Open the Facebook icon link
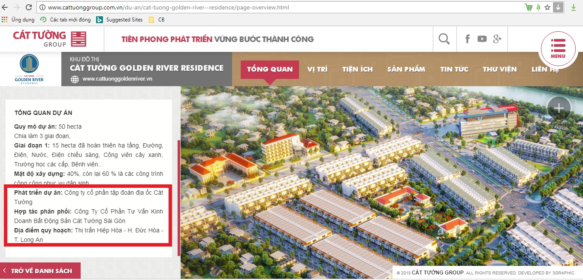The image size is (583, 280). coord(468,39)
